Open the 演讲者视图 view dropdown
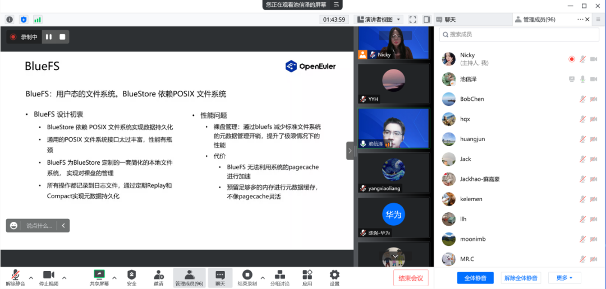606x289 pixels. point(379,20)
